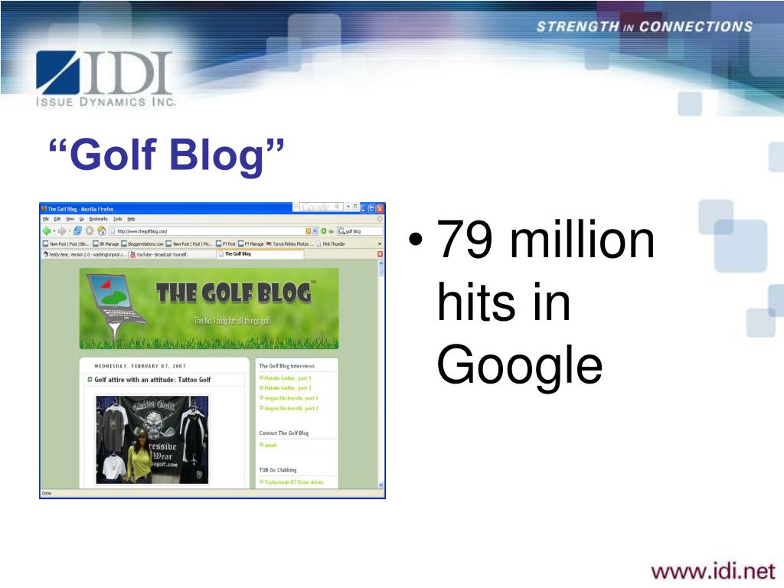Open the Tools menu in Firefox
The width and height of the screenshot is (784, 588).
pos(117,219)
